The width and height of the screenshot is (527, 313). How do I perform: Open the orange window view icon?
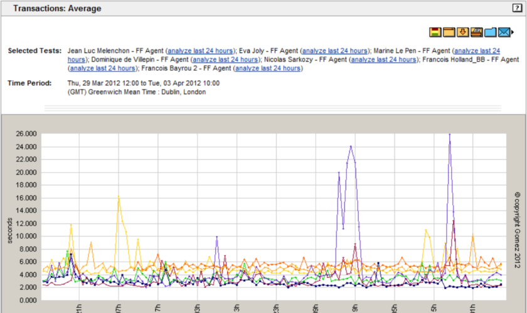(449, 32)
